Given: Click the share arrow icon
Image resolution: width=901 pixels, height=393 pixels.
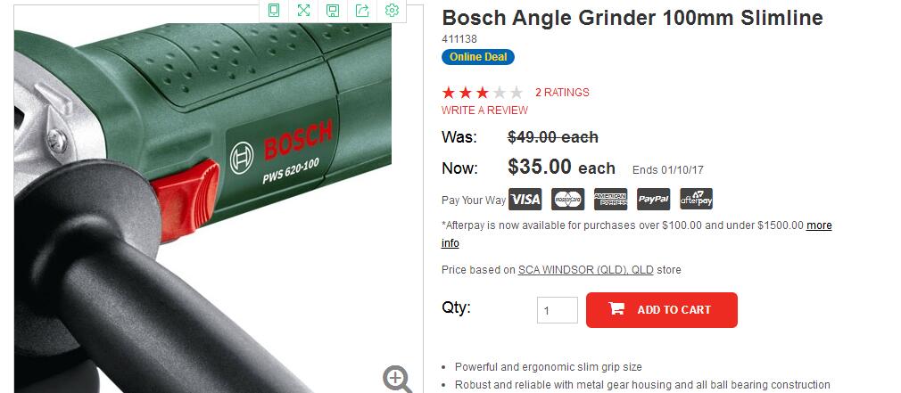Looking at the screenshot, I should pyautogui.click(x=362, y=11).
